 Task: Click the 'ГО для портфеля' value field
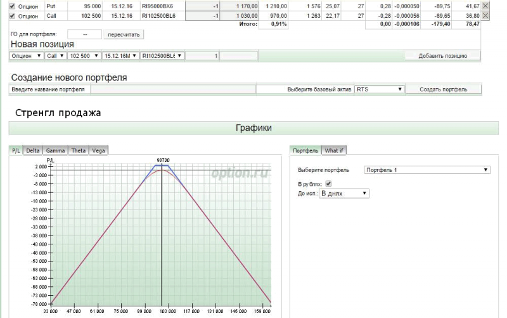click(x=85, y=34)
